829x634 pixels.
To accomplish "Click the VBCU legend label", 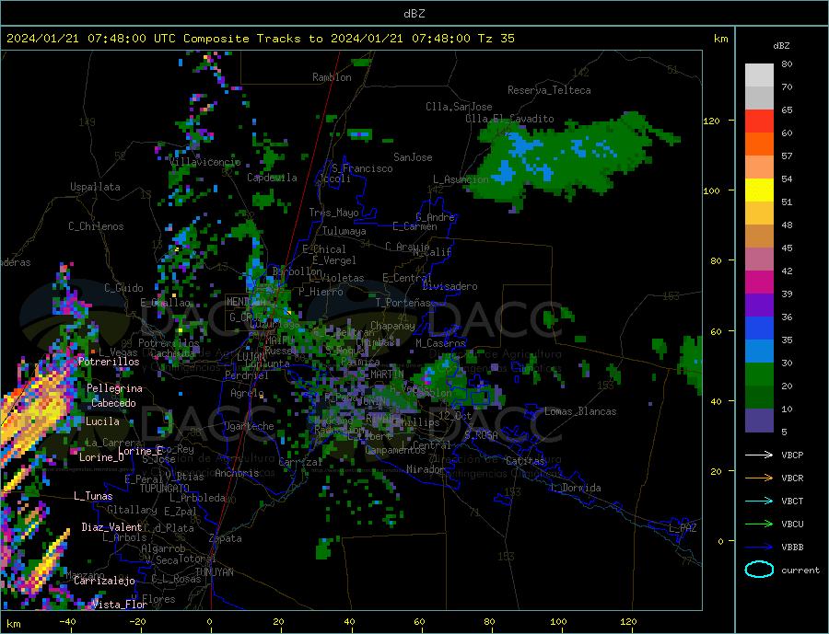I will pos(792,524).
